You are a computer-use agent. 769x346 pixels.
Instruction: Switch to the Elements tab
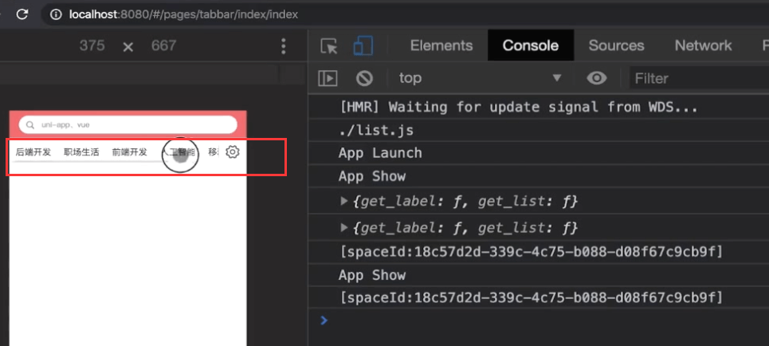click(441, 45)
